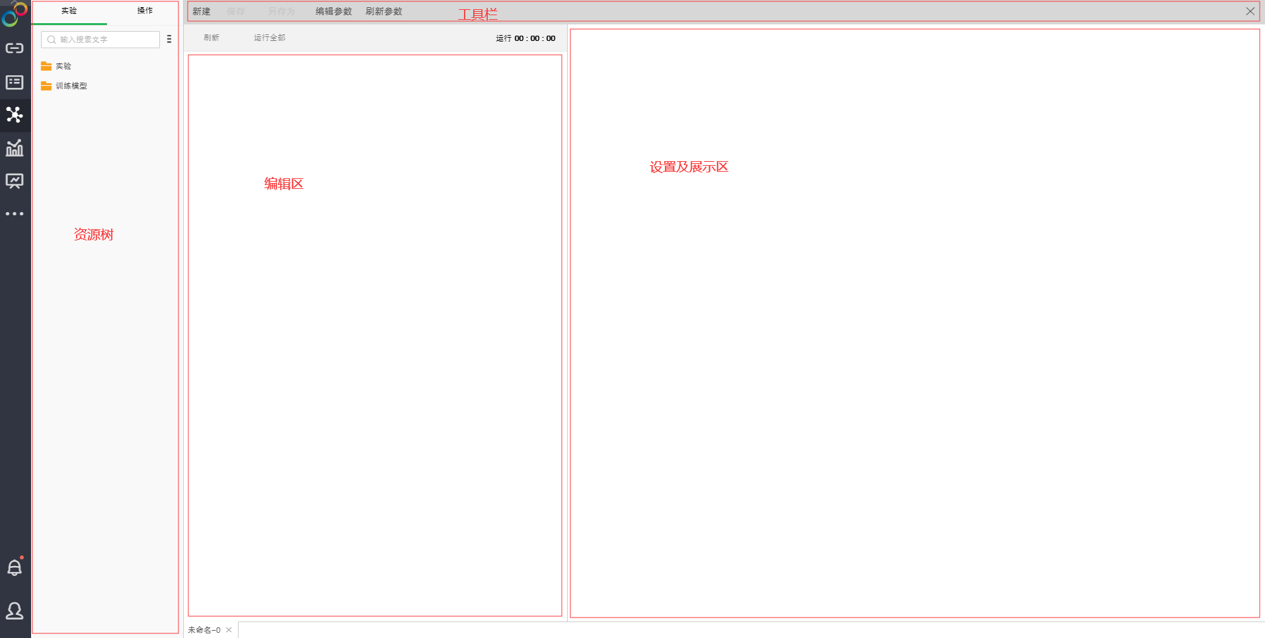Focus the 输入搜索文字 search field
This screenshot has height=638, width=1265.
pyautogui.click(x=100, y=40)
